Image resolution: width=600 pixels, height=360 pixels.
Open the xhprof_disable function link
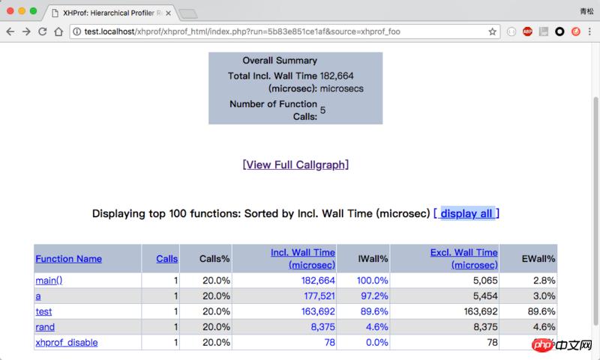coord(67,343)
